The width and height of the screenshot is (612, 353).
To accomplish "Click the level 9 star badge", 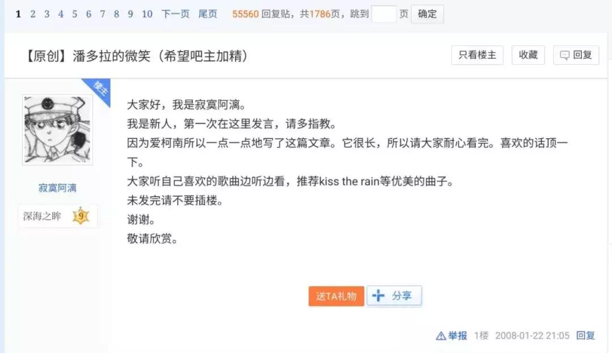I will pyautogui.click(x=80, y=216).
